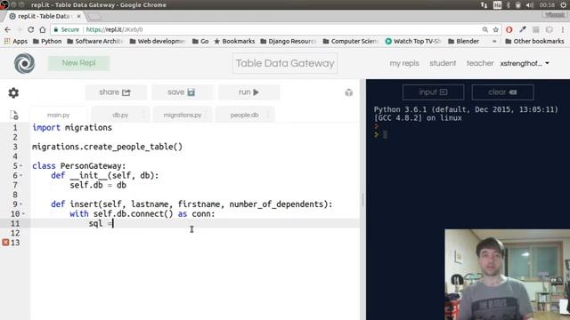Viewport: 570px width, 320px height.
Task: Open the Django Resources bookmarks folder
Action: point(289,42)
